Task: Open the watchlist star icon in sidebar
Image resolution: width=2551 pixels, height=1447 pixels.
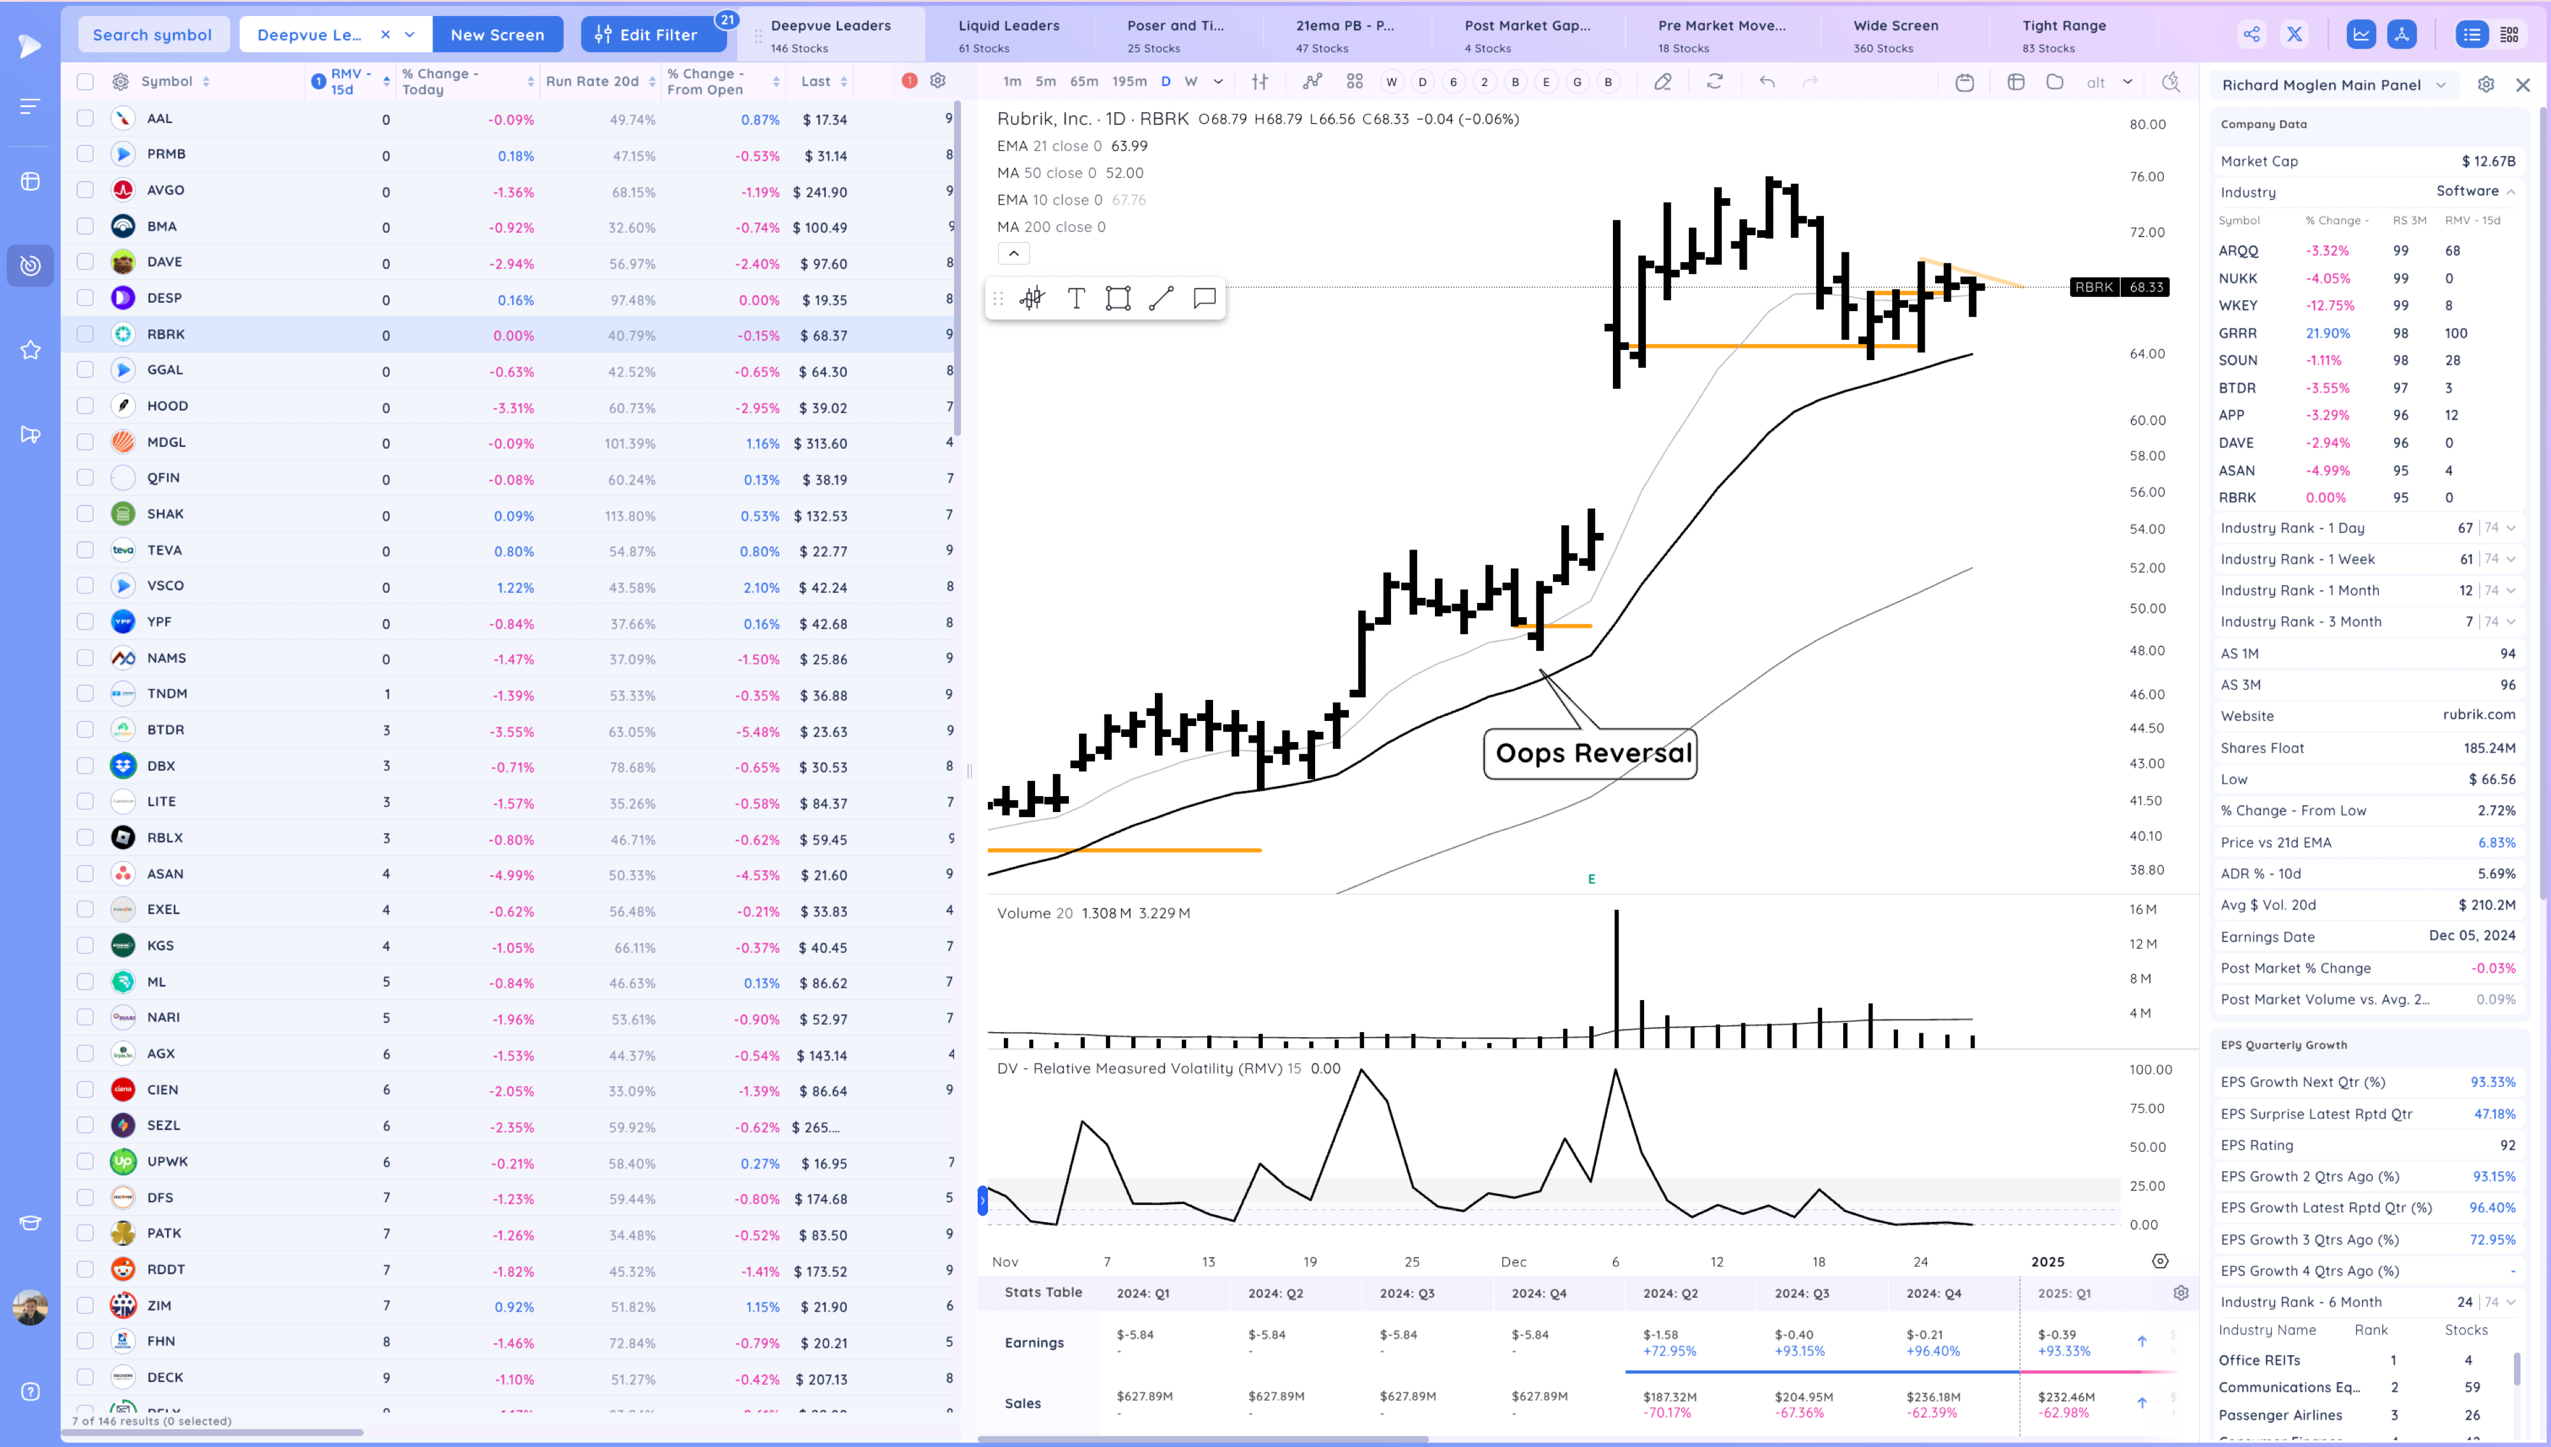Action: (x=31, y=350)
